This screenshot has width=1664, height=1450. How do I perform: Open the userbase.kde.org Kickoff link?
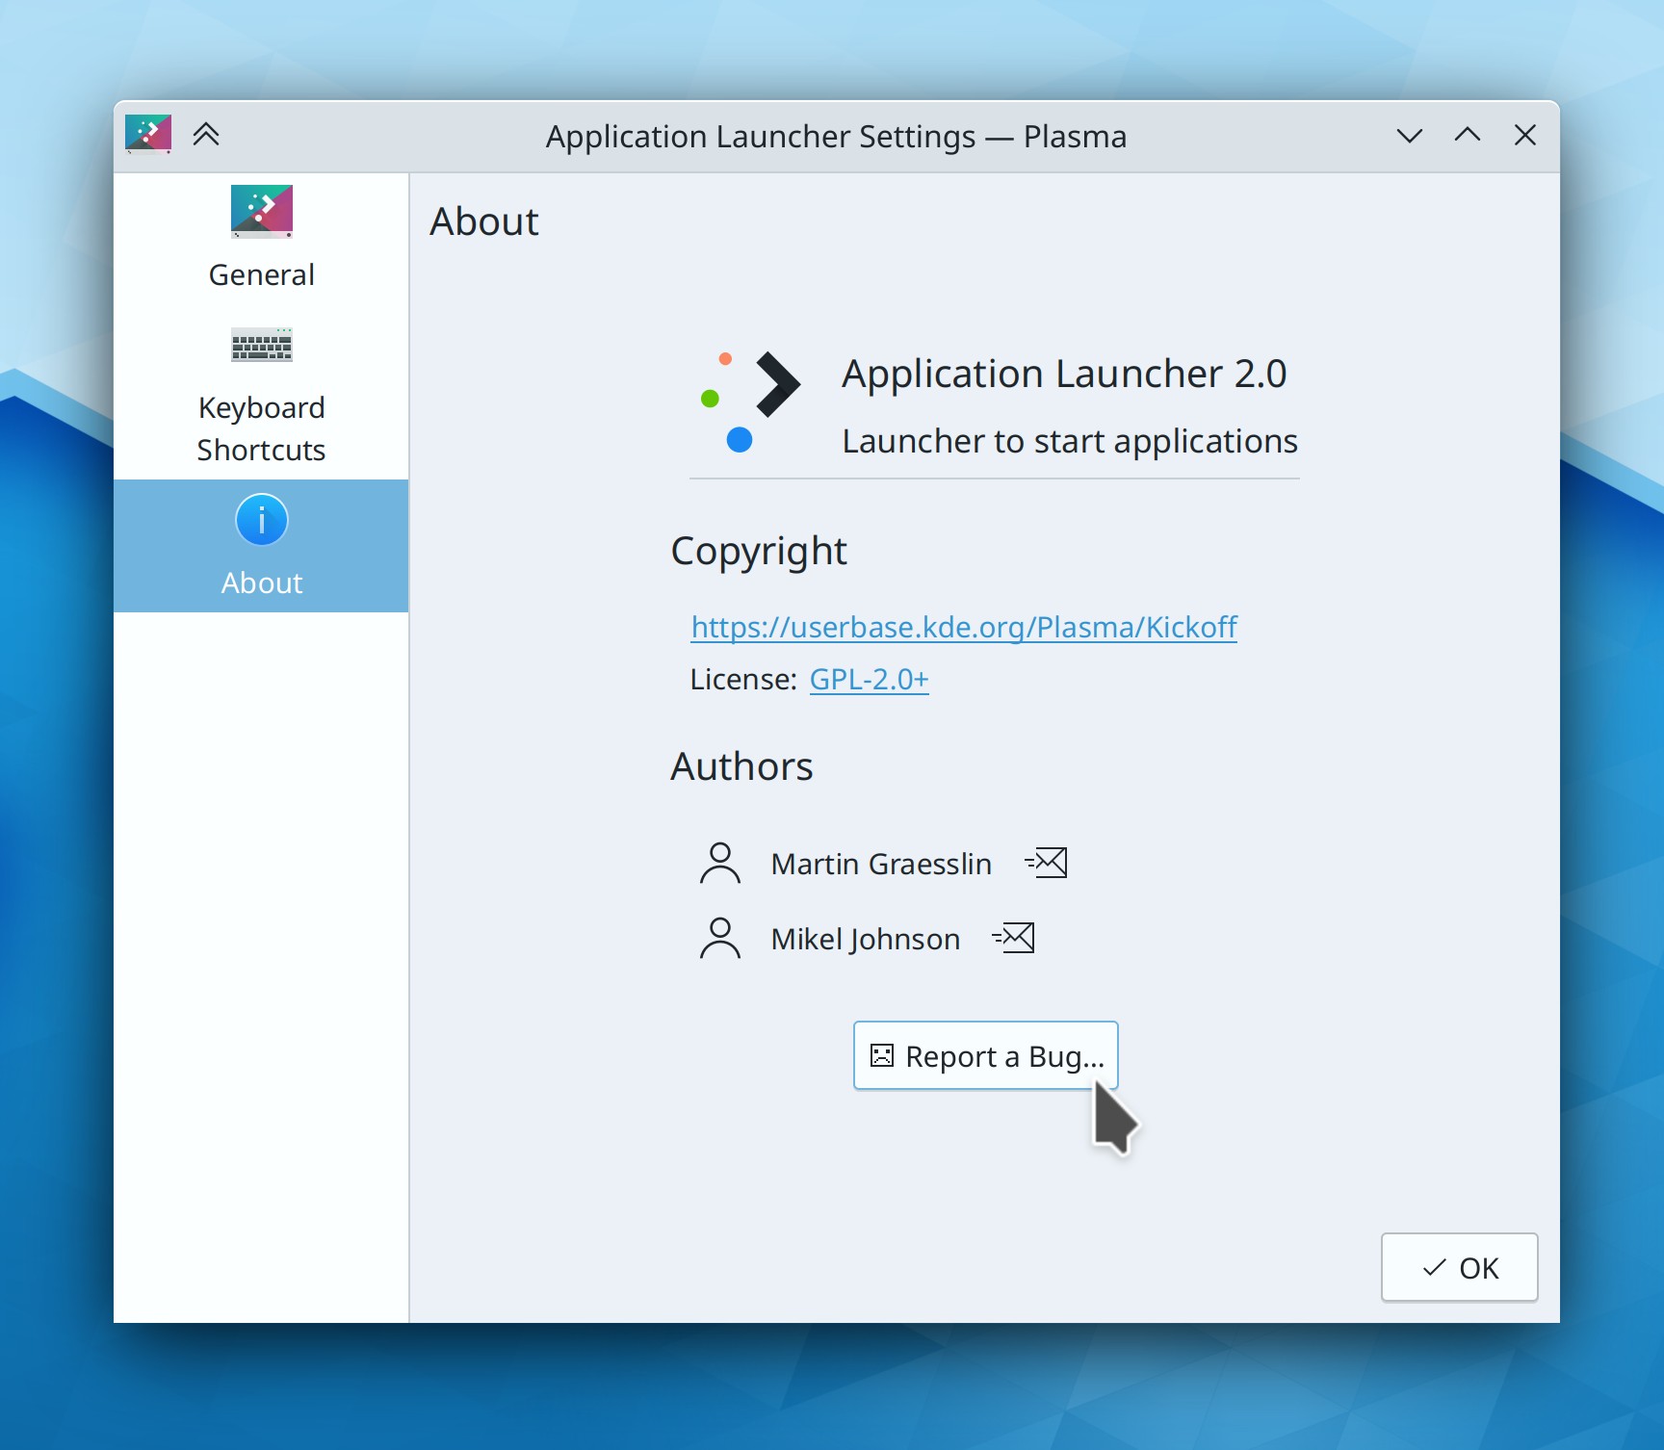(x=963, y=627)
